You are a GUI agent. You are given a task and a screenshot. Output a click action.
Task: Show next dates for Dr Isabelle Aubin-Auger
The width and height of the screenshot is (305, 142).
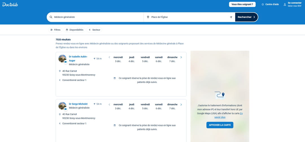(181, 57)
